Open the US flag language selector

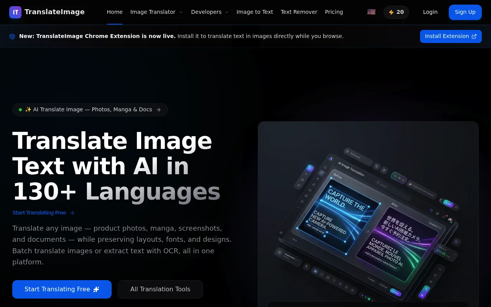coord(371,12)
